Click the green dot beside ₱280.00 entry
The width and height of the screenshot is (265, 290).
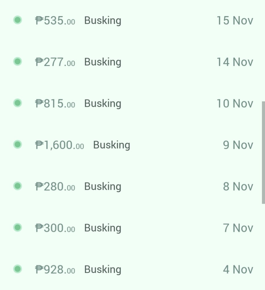click(18, 186)
